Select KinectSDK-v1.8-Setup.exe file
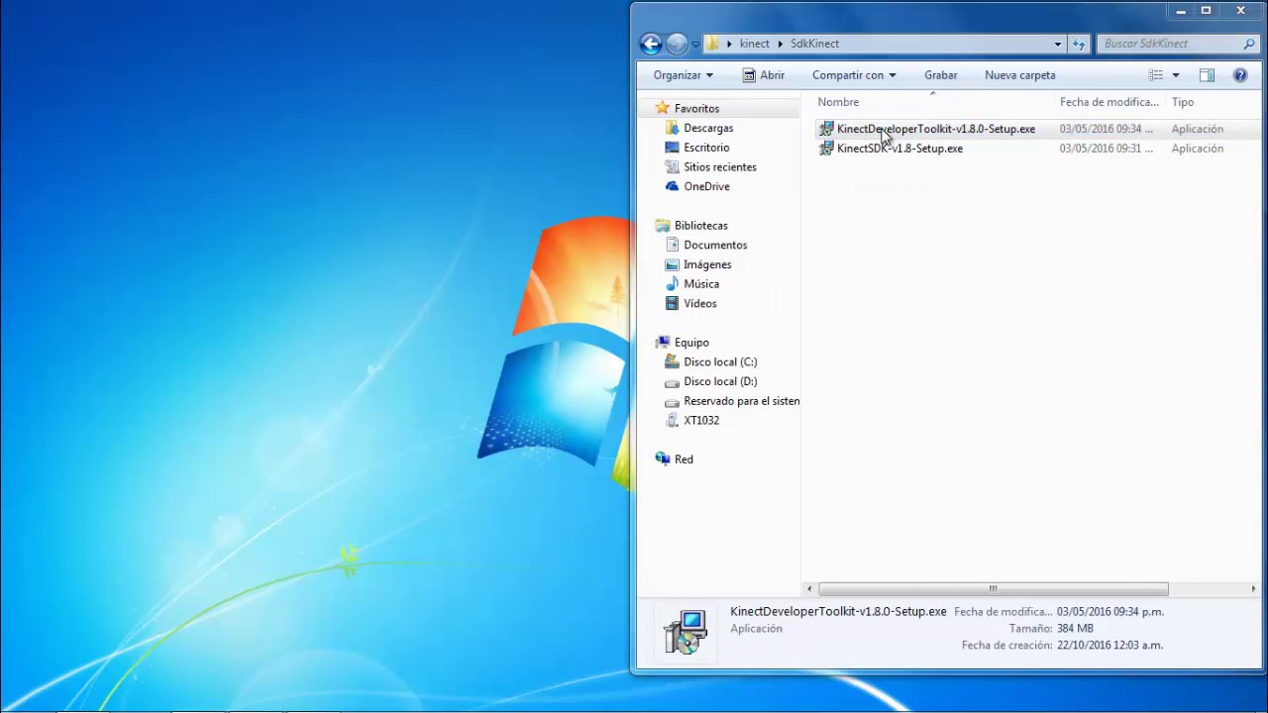This screenshot has width=1268, height=713. [899, 149]
